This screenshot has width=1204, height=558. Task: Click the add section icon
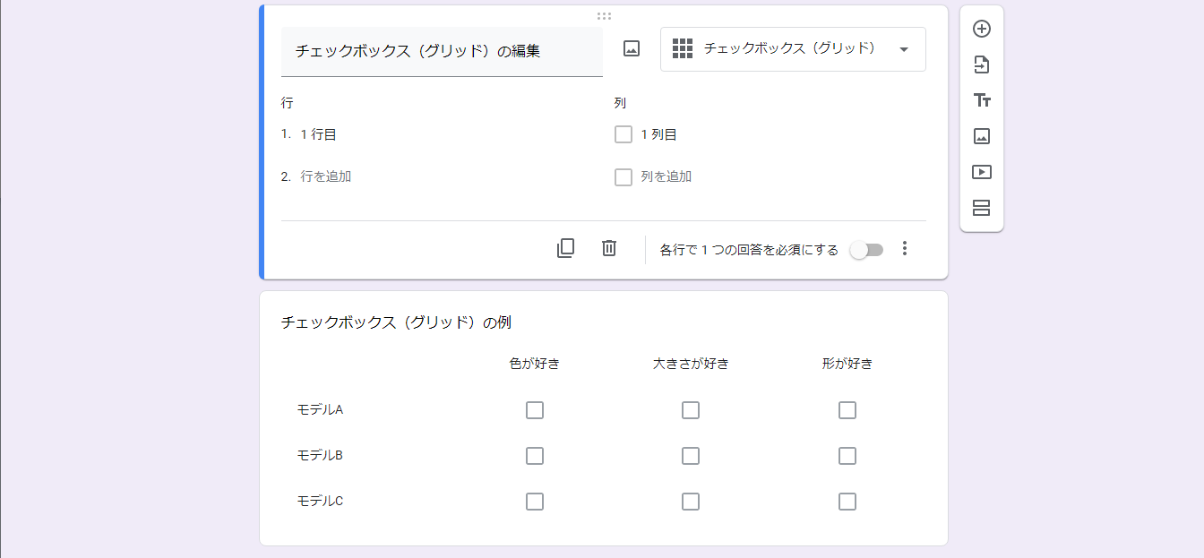click(x=982, y=208)
